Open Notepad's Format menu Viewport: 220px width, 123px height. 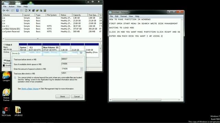tap(123, 16)
